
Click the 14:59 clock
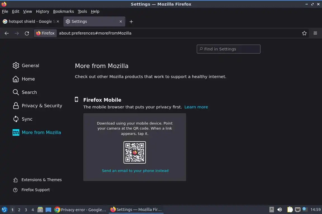click(x=315, y=210)
